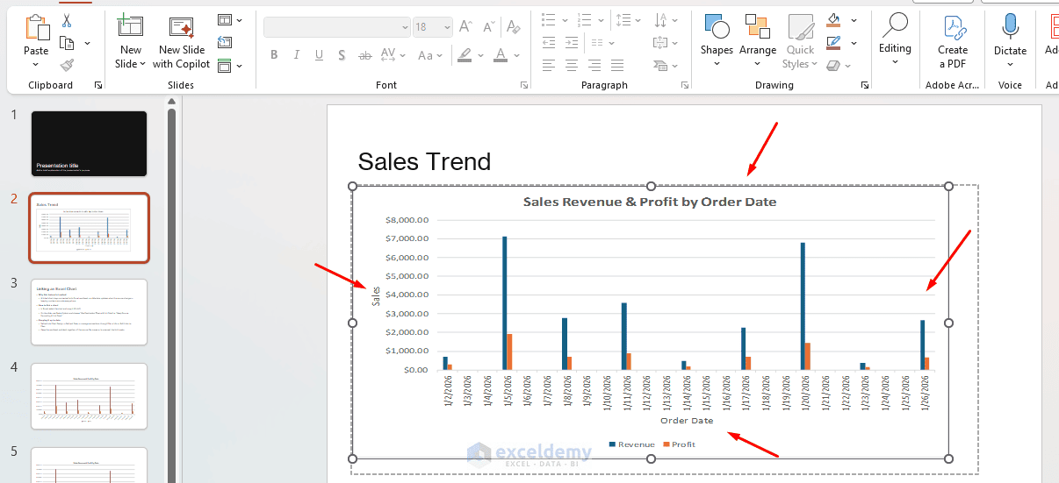Screen dimensions: 1059x483
Task: Clear all formatting eraser icon
Action: coord(512,27)
